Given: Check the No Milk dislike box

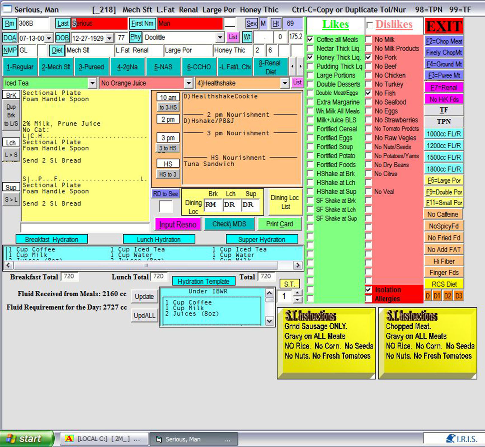Looking at the screenshot, I should [369, 39].
